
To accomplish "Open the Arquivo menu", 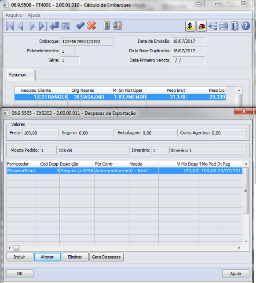I will (14, 15).
